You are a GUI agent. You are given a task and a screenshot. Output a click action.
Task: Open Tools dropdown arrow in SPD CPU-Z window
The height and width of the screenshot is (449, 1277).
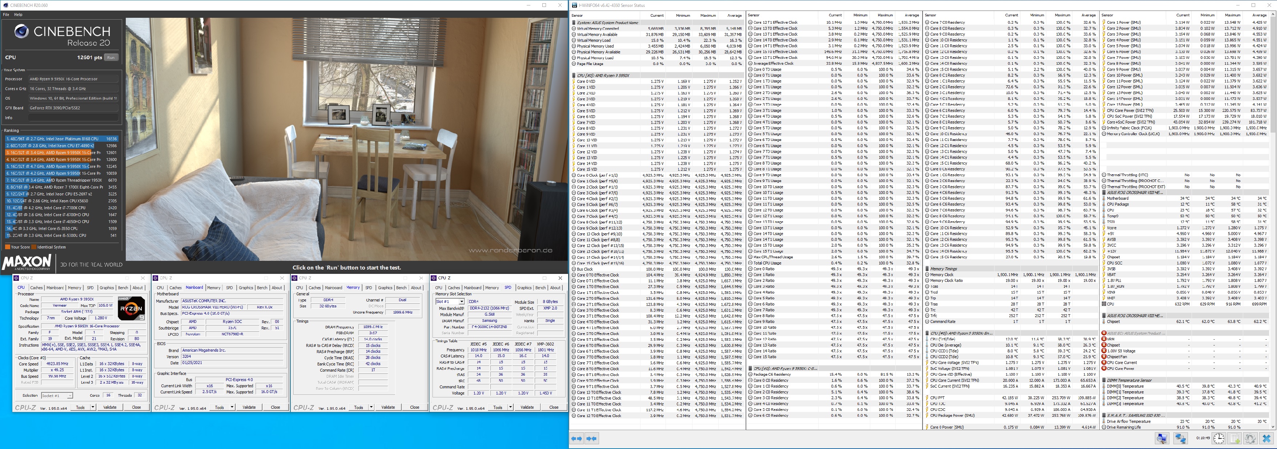pyautogui.click(x=511, y=407)
